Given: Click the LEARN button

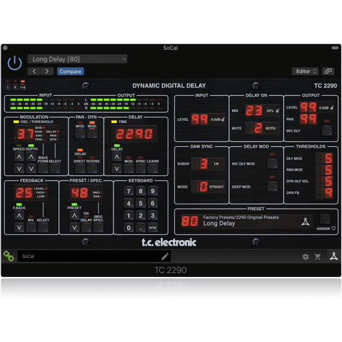Looking at the screenshot, I should pyautogui.click(x=153, y=168).
